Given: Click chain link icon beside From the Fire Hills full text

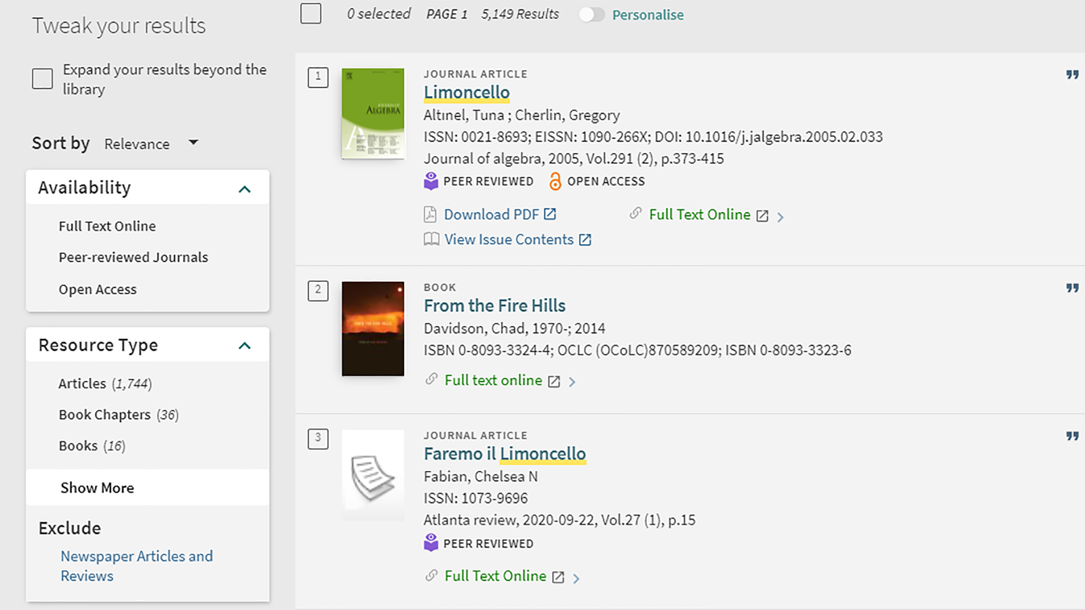Looking at the screenshot, I should [431, 379].
